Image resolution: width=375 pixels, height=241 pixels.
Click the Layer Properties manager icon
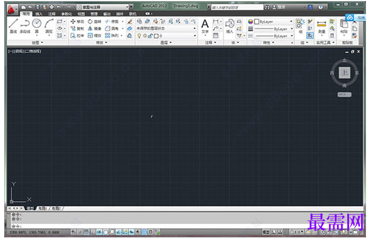point(139,22)
